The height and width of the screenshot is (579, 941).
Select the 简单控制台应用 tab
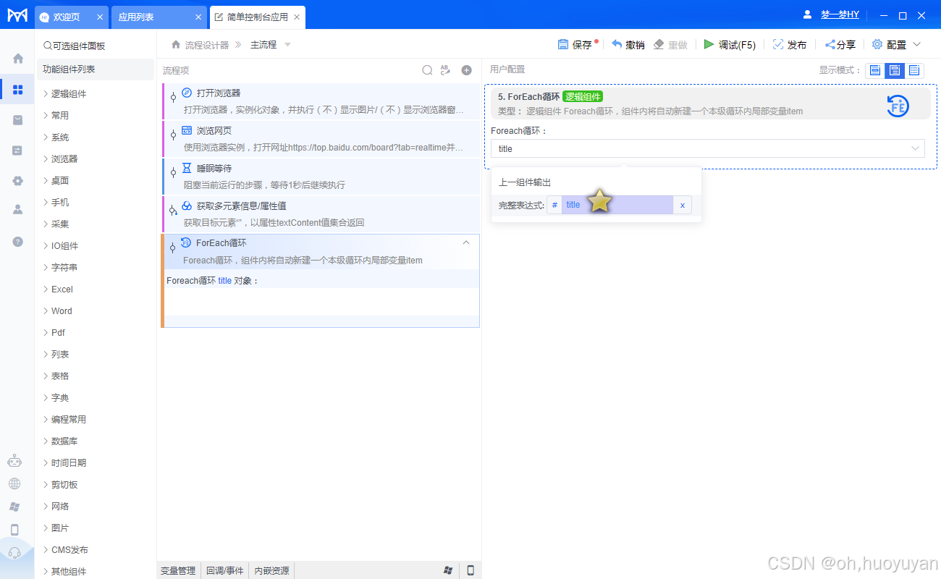coord(257,17)
